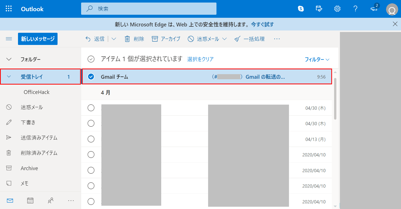Open the app launcher grid icon
This screenshot has height=209, width=401.
[9, 9]
